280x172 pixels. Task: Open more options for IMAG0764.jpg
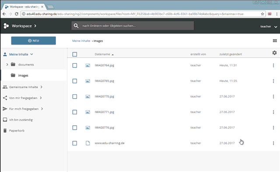coord(273,65)
